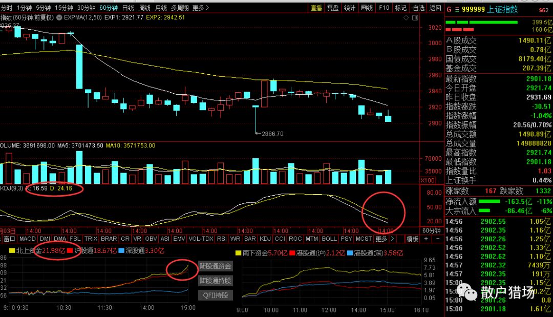
Task: Switch to the 日线 daily chart
Action: click(128, 8)
